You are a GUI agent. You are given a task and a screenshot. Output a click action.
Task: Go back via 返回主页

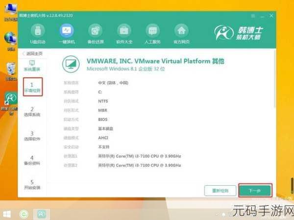[33, 53]
